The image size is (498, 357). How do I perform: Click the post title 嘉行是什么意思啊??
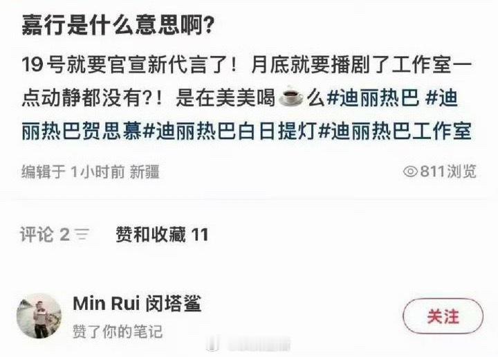click(x=118, y=25)
